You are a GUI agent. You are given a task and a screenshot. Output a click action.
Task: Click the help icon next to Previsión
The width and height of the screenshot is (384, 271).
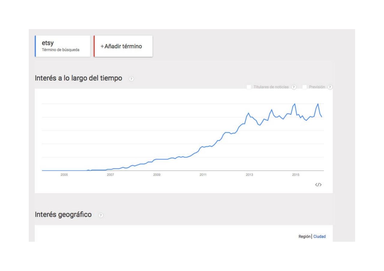coord(330,87)
